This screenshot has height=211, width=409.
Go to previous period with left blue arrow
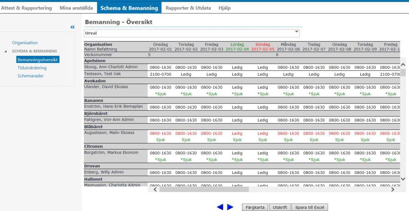(x=220, y=207)
